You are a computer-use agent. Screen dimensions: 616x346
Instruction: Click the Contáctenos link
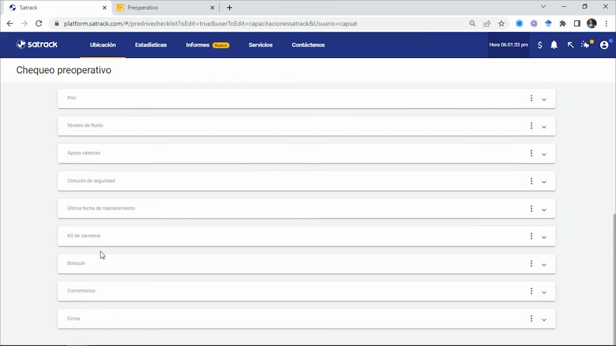click(308, 45)
